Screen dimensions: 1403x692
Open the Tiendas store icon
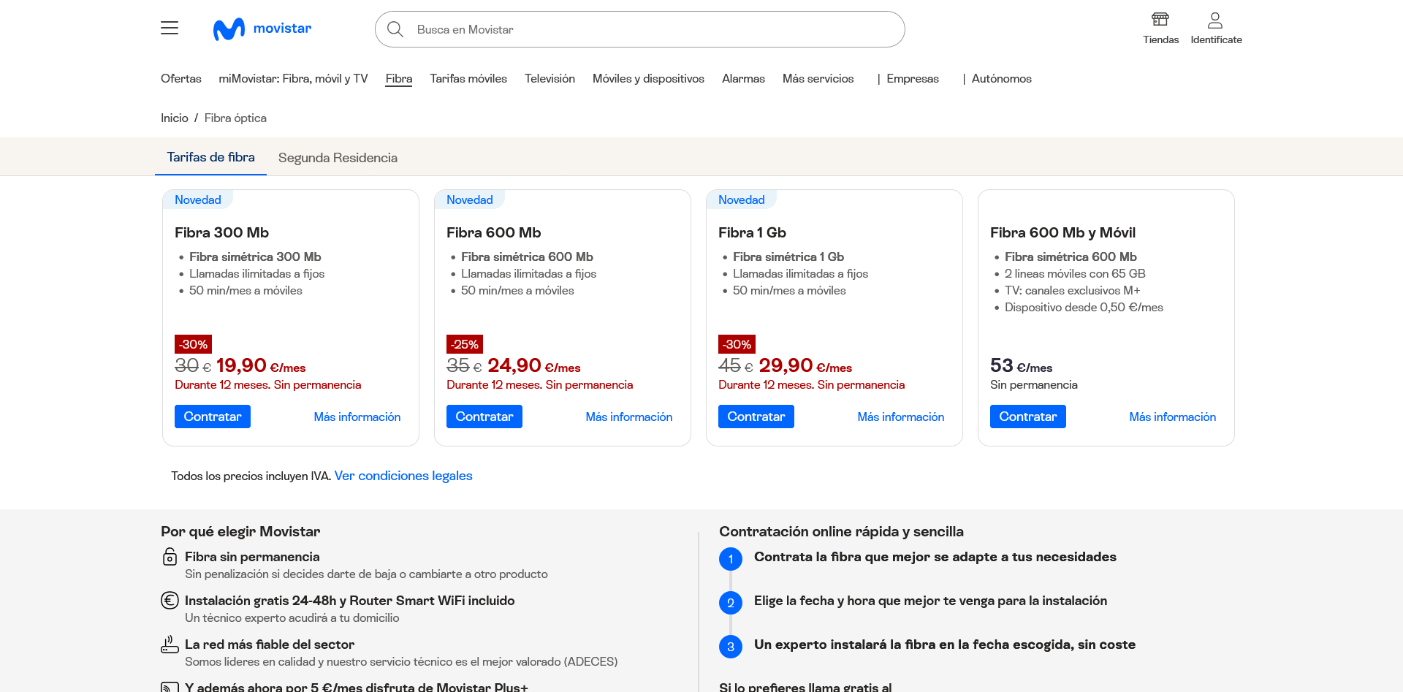pos(1160,20)
